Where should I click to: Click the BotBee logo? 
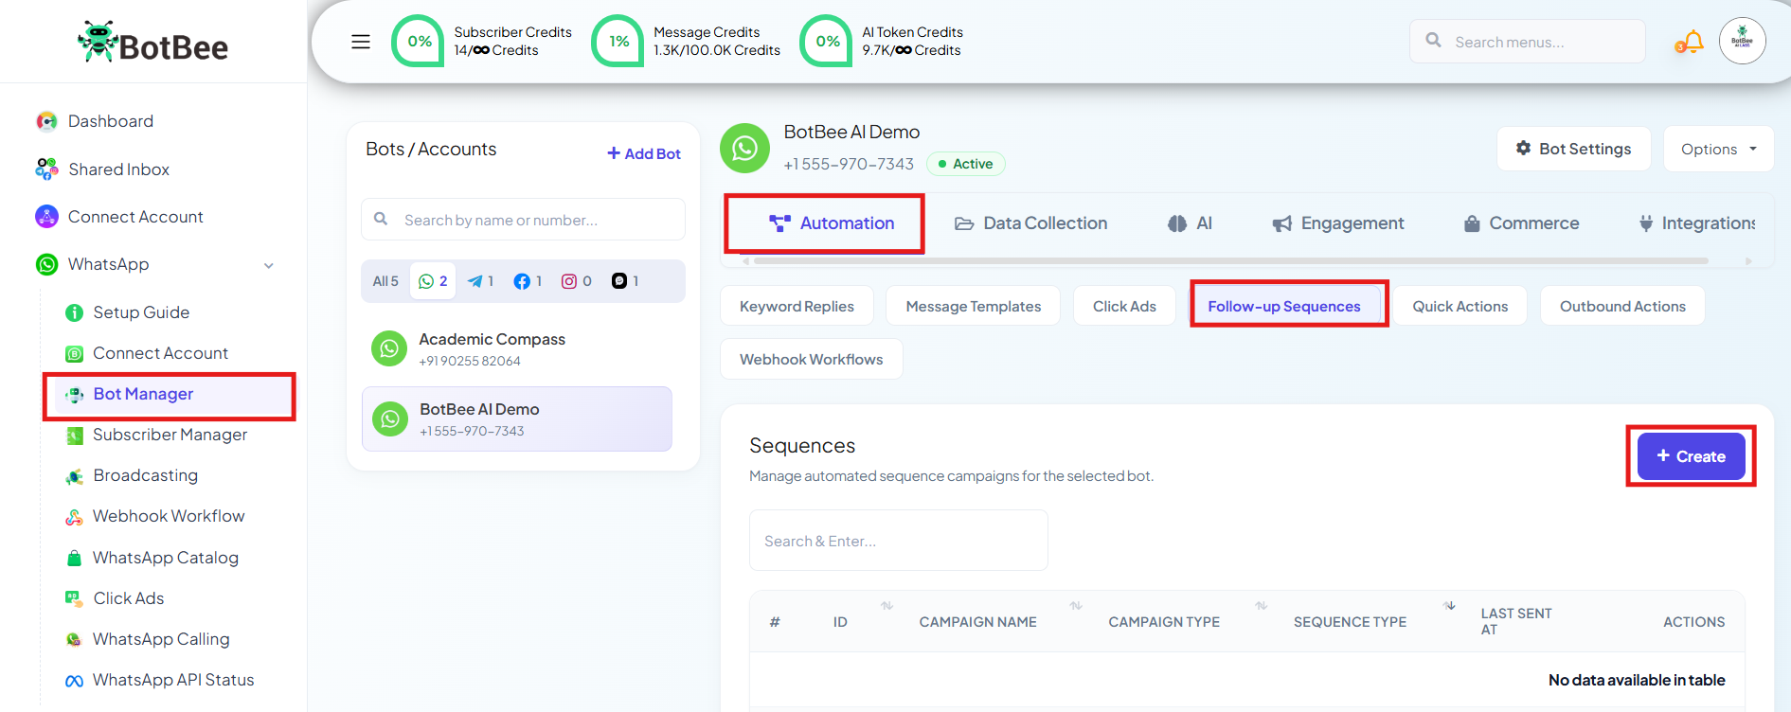pos(153,43)
